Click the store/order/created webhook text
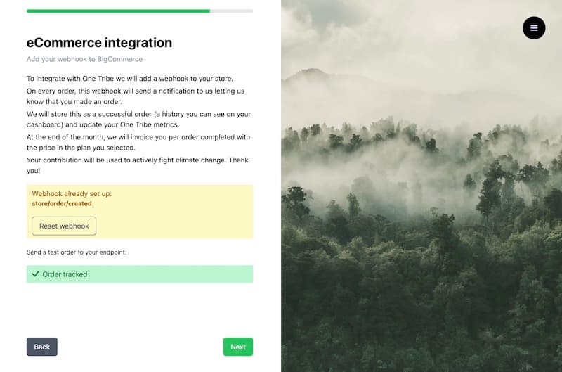 (x=62, y=204)
